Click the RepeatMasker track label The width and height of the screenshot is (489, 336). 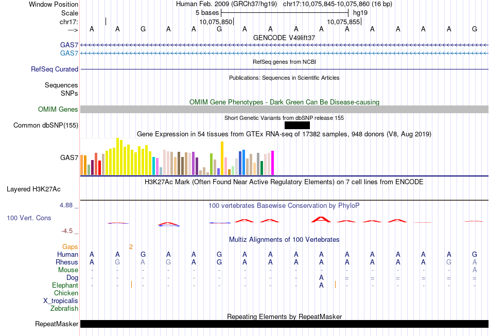[x=57, y=324]
